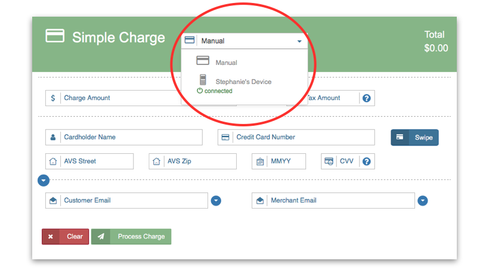This screenshot has width=486, height=276.
Task: Expand the Merchant Email options arrow
Action: pos(423,201)
